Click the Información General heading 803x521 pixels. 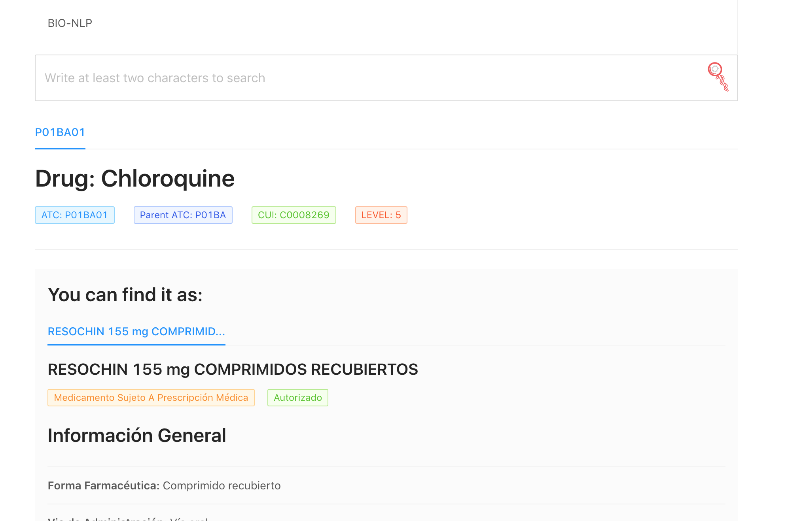[x=136, y=436]
